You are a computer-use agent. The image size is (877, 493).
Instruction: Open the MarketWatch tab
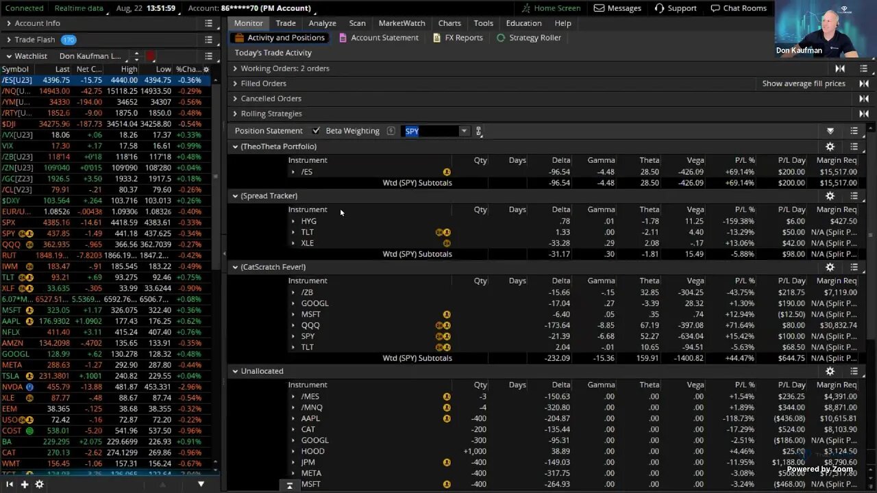(x=402, y=23)
